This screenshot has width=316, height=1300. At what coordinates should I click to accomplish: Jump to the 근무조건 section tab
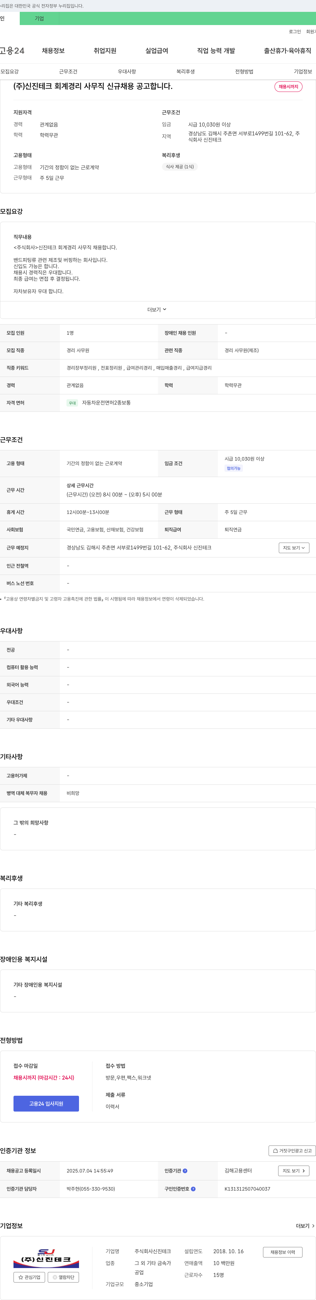tap(68, 72)
